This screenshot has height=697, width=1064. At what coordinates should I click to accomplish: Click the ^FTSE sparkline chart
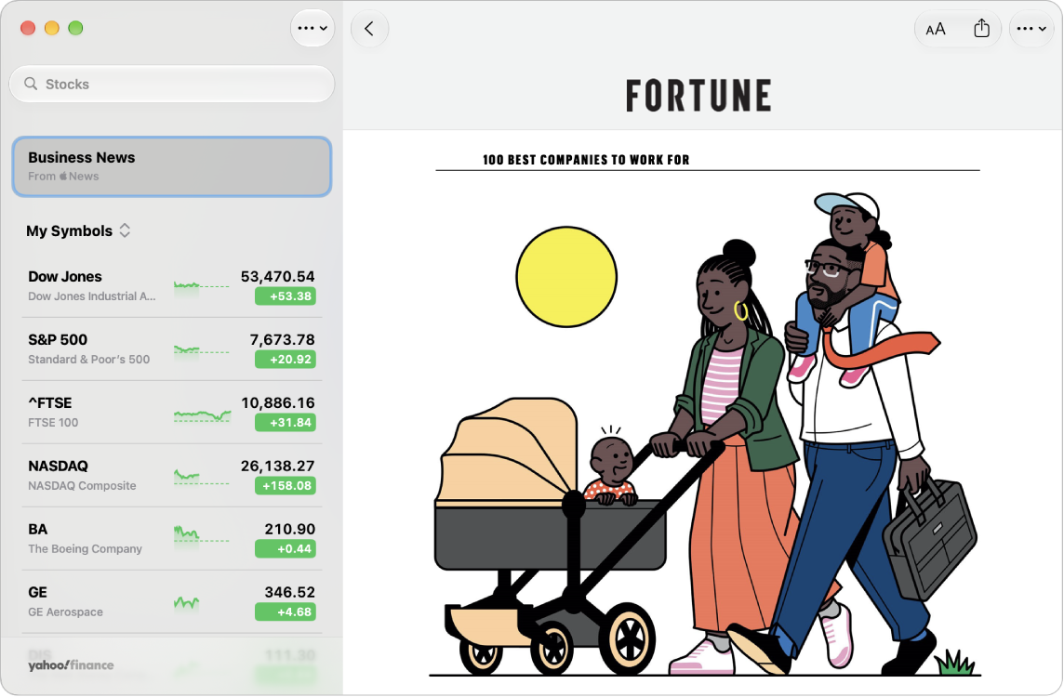pos(202,414)
